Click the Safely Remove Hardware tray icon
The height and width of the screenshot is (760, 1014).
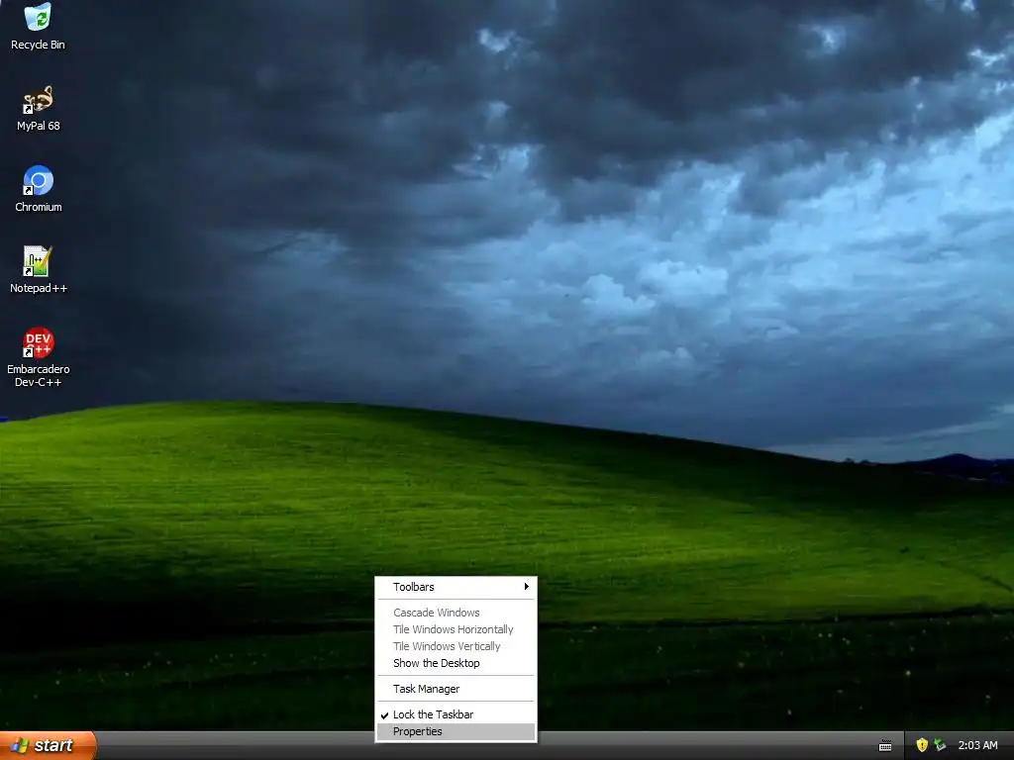pos(940,745)
